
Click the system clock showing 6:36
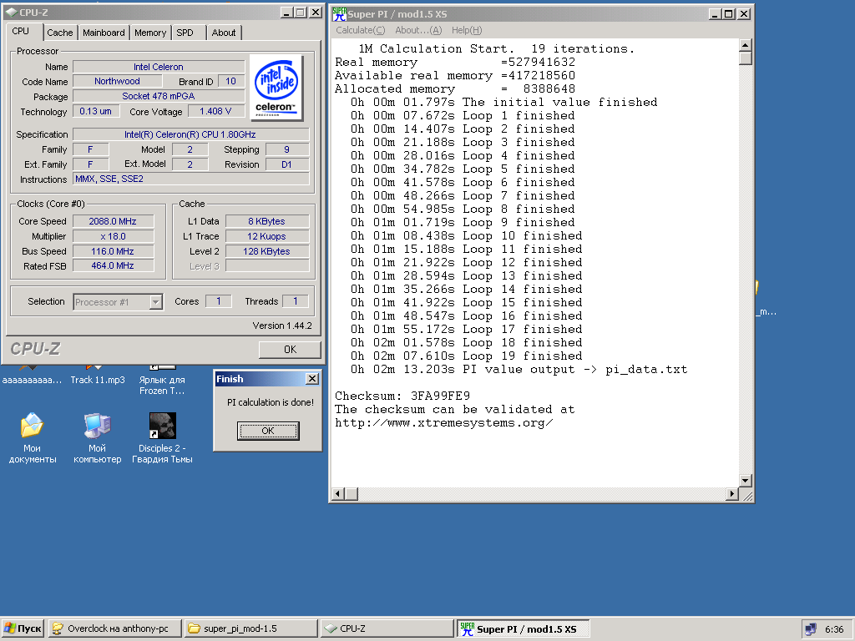[x=834, y=629]
